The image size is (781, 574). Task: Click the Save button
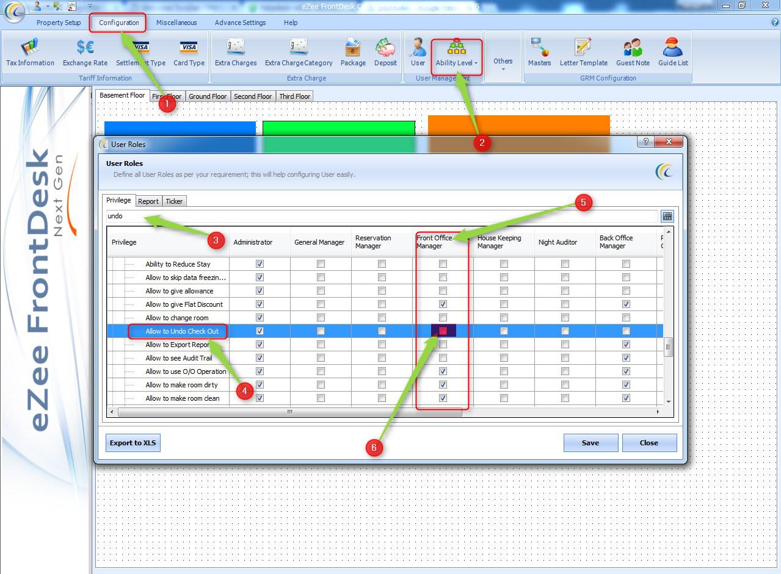tap(590, 443)
